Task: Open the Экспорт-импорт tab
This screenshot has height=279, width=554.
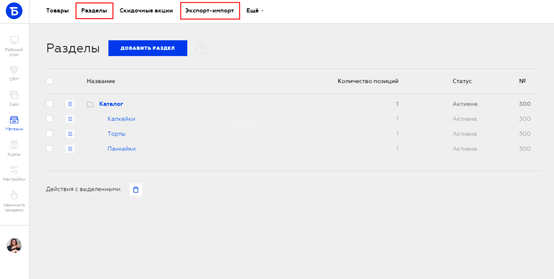Action: [x=210, y=11]
